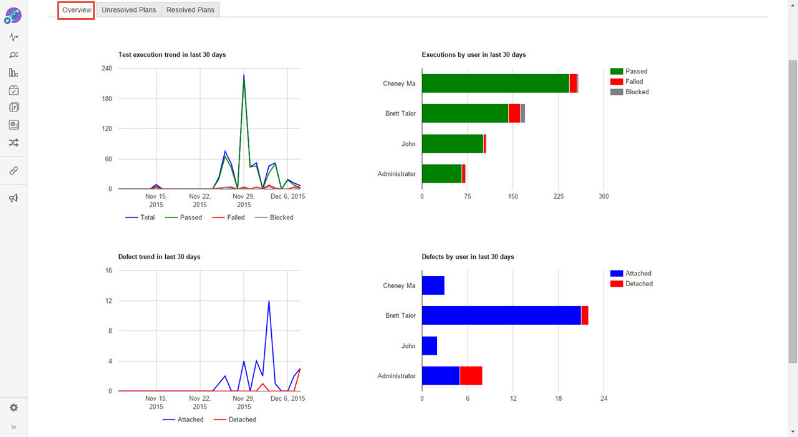
Task: Click Brett Talor's green passed executions bar
Action: 465,113
